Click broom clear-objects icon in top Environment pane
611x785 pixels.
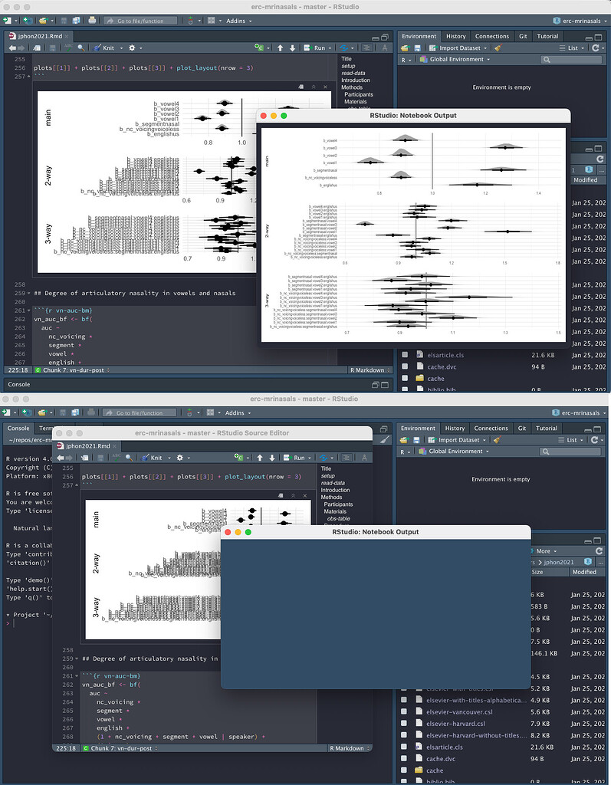(x=498, y=48)
